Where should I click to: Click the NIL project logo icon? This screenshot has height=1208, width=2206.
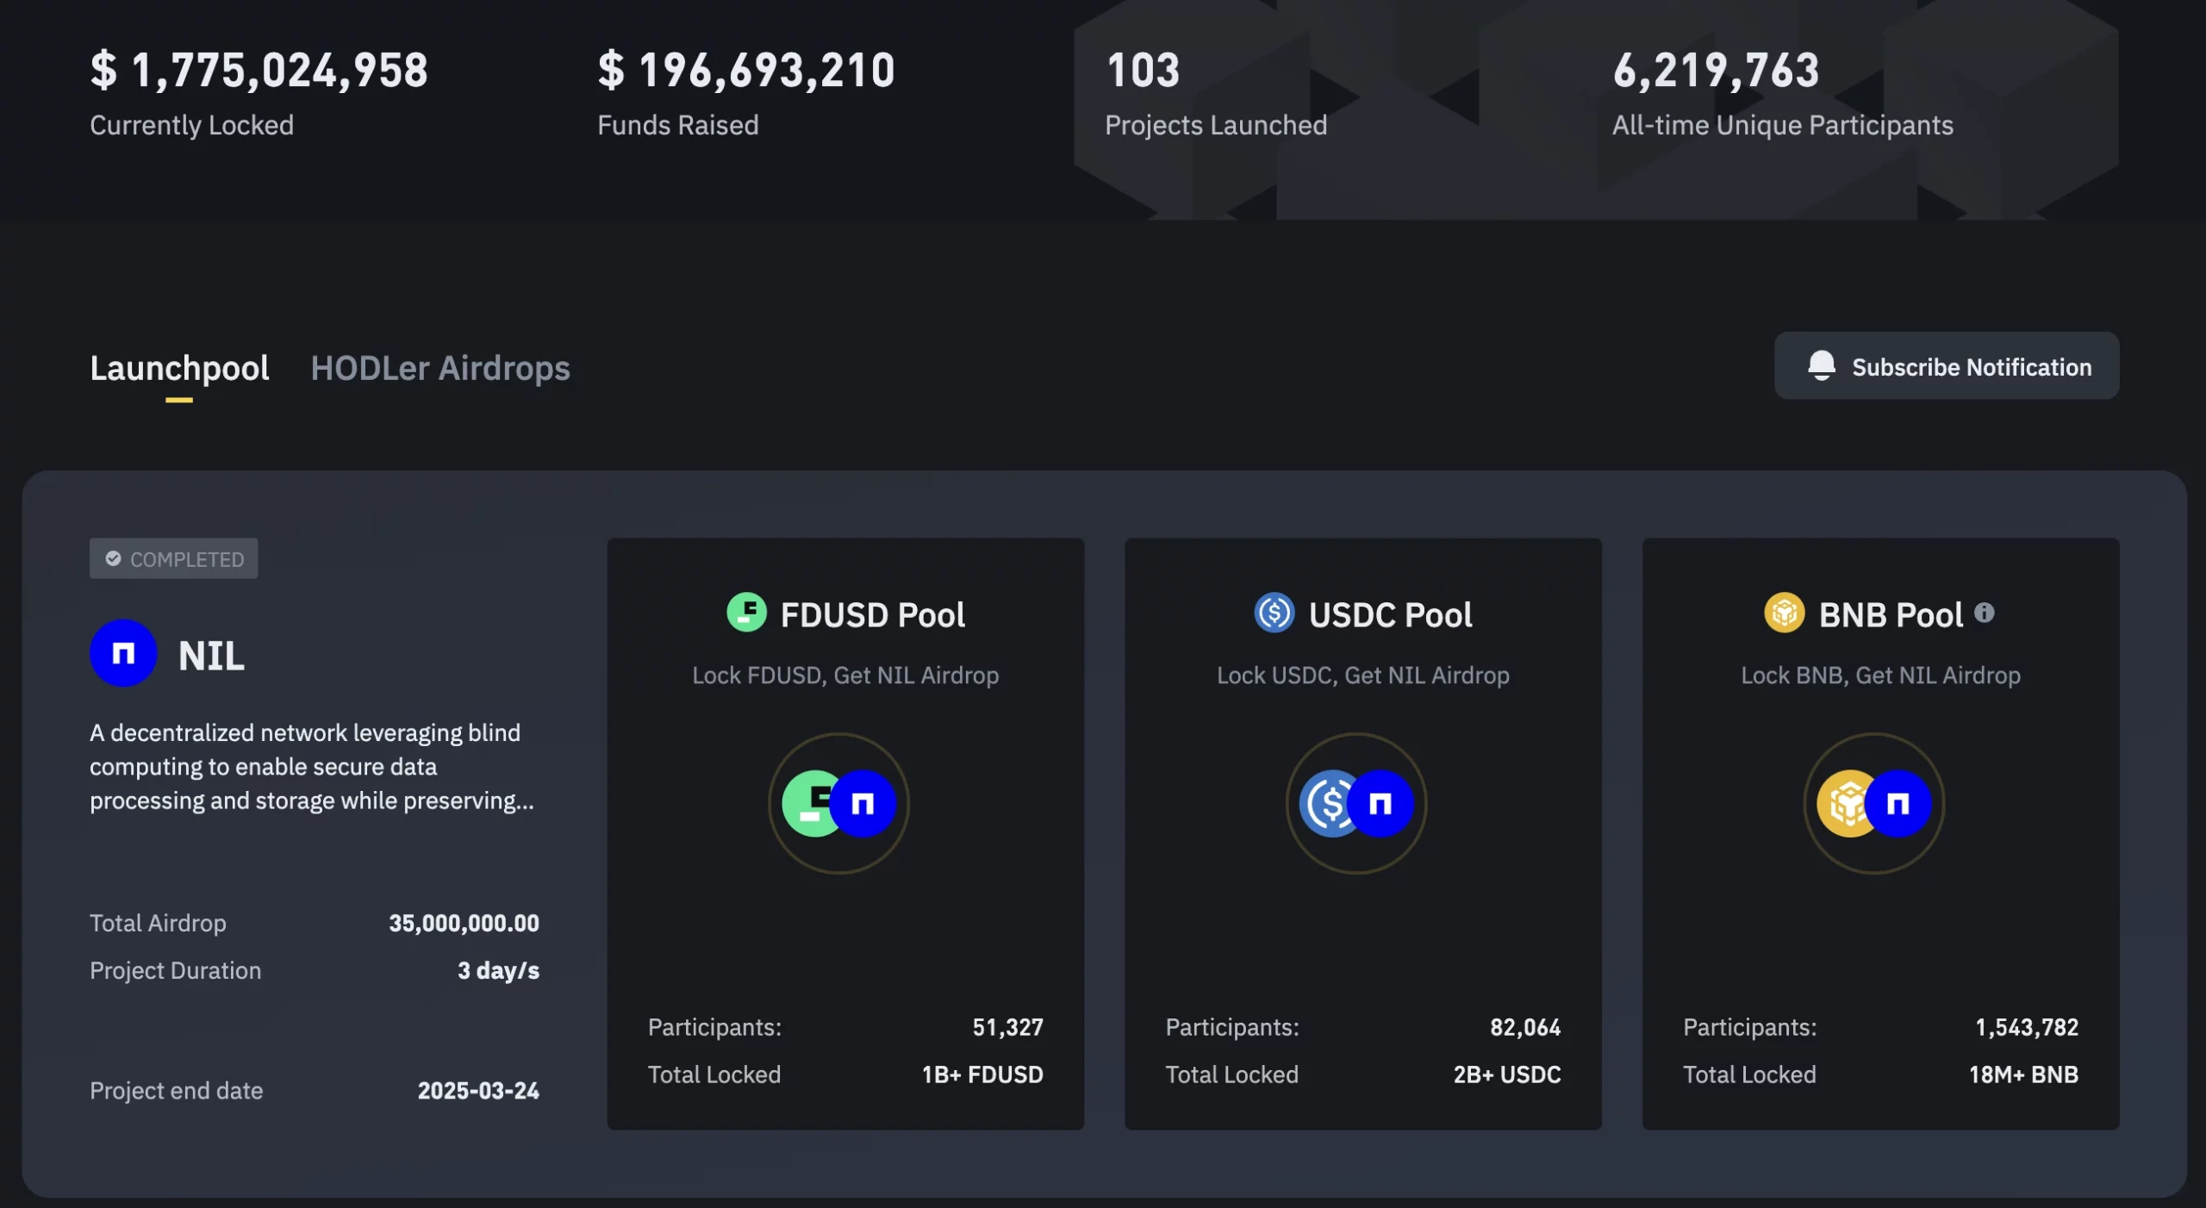(x=123, y=654)
